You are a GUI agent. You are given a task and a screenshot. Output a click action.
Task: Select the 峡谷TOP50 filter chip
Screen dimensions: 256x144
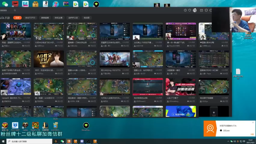(x=30, y=18)
